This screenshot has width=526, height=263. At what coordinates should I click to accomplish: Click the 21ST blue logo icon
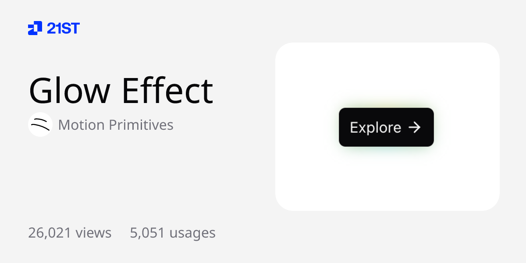click(x=35, y=28)
